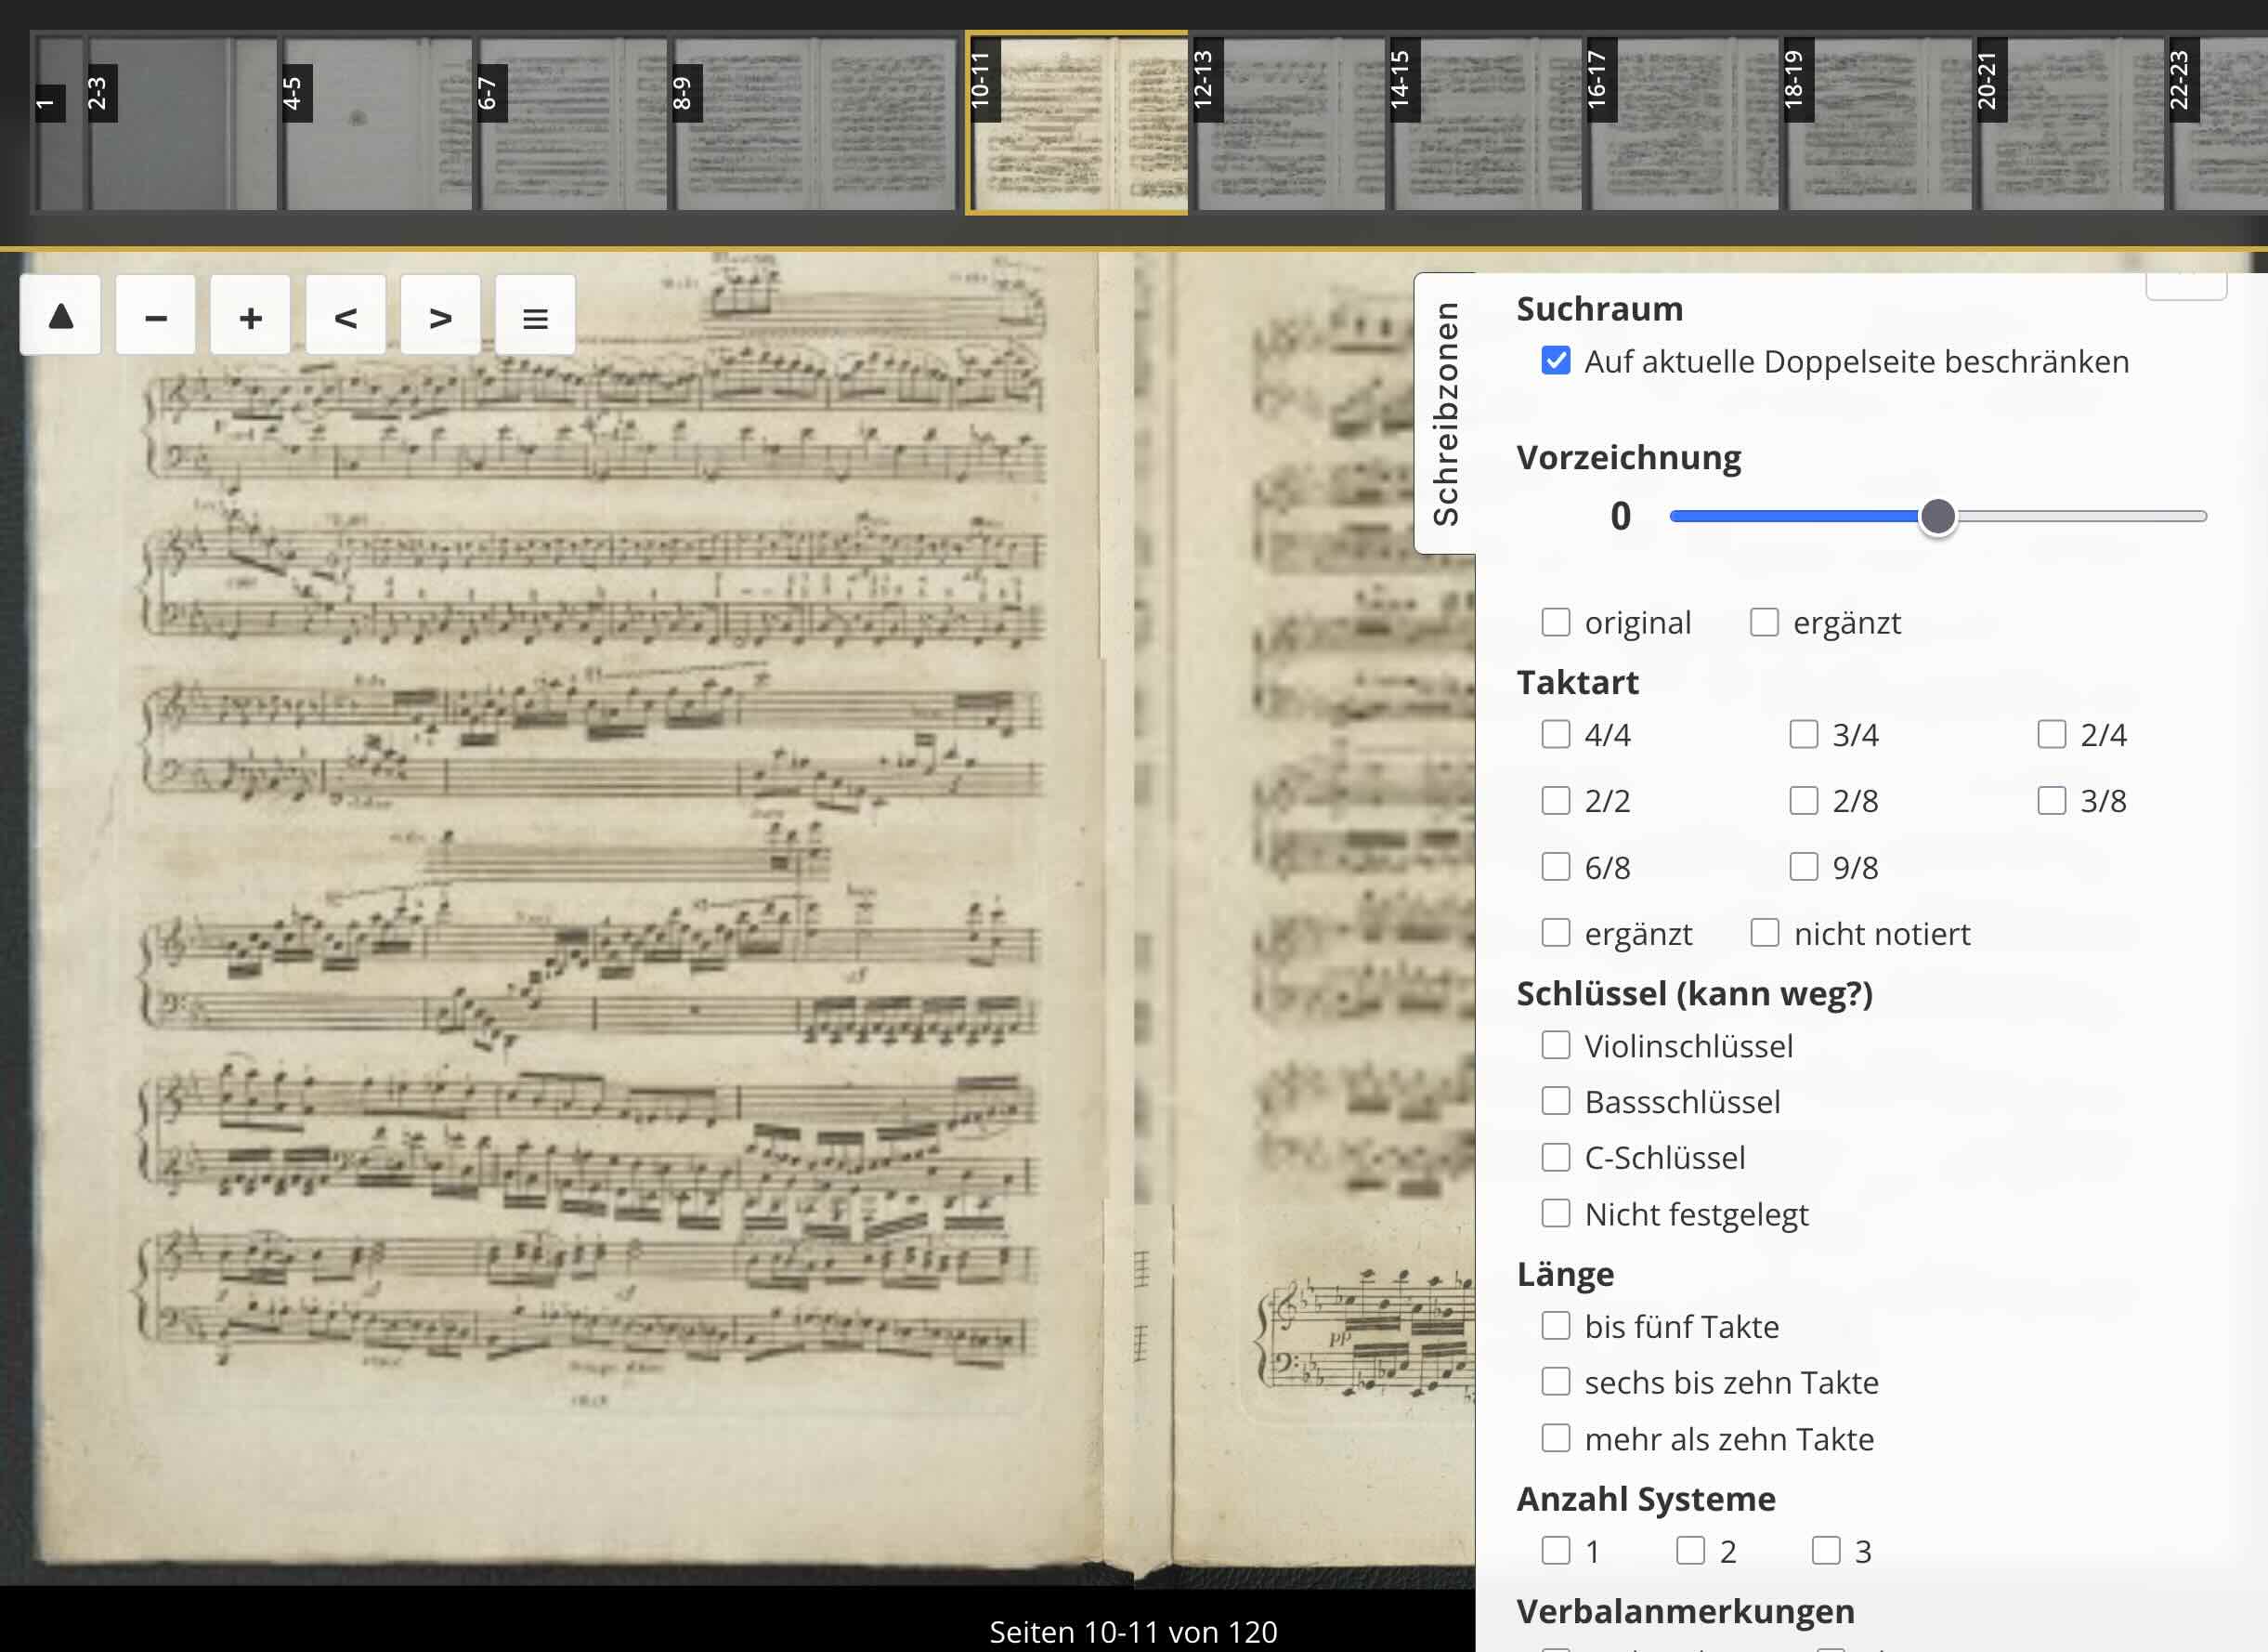Open pages 14-15 thumbnail
Screen dimensions: 2268x1652
(x=1486, y=123)
